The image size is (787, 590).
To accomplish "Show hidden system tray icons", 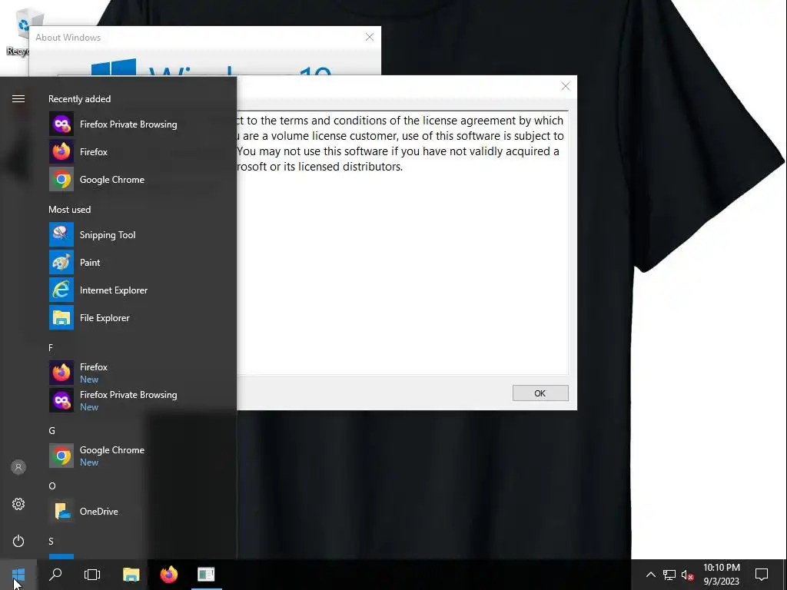I will tap(650, 575).
